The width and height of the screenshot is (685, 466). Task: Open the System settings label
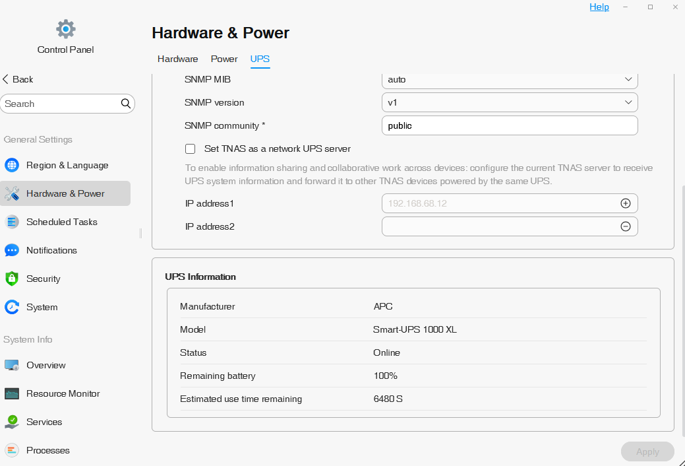click(42, 307)
